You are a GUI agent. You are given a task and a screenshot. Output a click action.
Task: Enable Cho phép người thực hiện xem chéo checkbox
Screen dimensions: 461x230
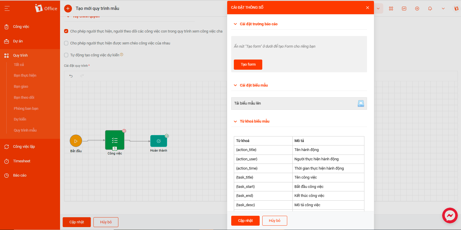(66, 43)
